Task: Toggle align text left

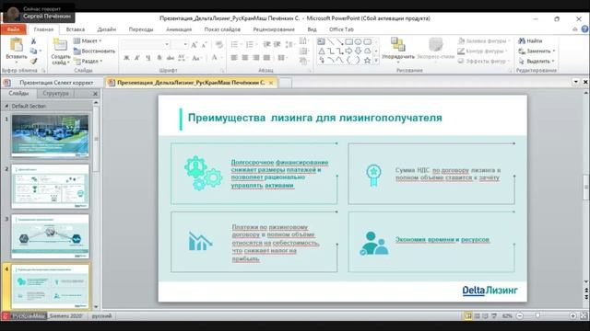Action: tap(234, 58)
